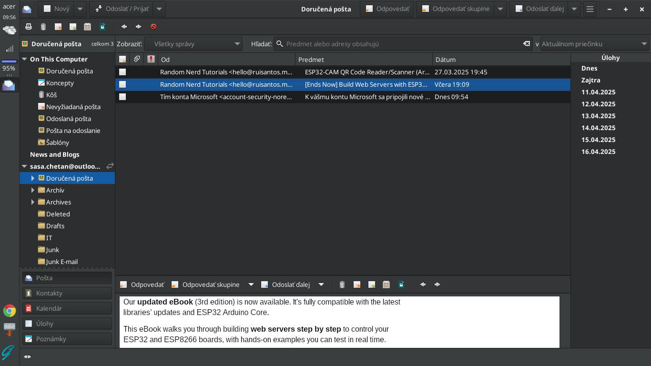Screen dimensions: 651x366
Task: Expand selected Doručená pošta folder under sasa.chetan
Action: pyautogui.click(x=33, y=178)
